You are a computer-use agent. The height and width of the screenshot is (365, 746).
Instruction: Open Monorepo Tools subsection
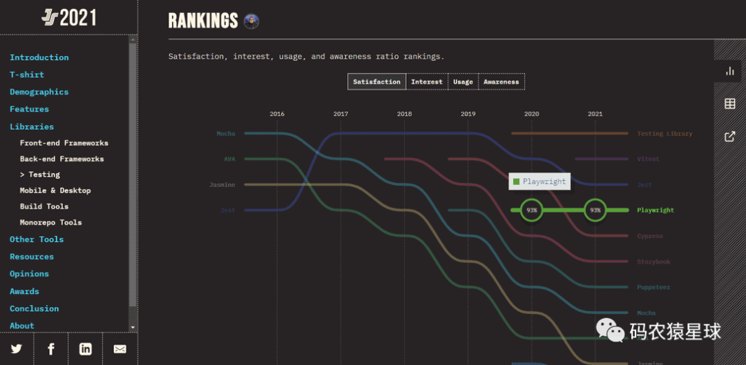click(x=51, y=222)
